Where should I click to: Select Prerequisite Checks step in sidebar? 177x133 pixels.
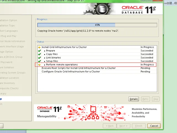point(9,88)
